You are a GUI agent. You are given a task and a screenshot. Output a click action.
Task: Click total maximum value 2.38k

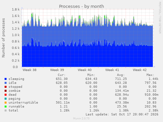153,110
